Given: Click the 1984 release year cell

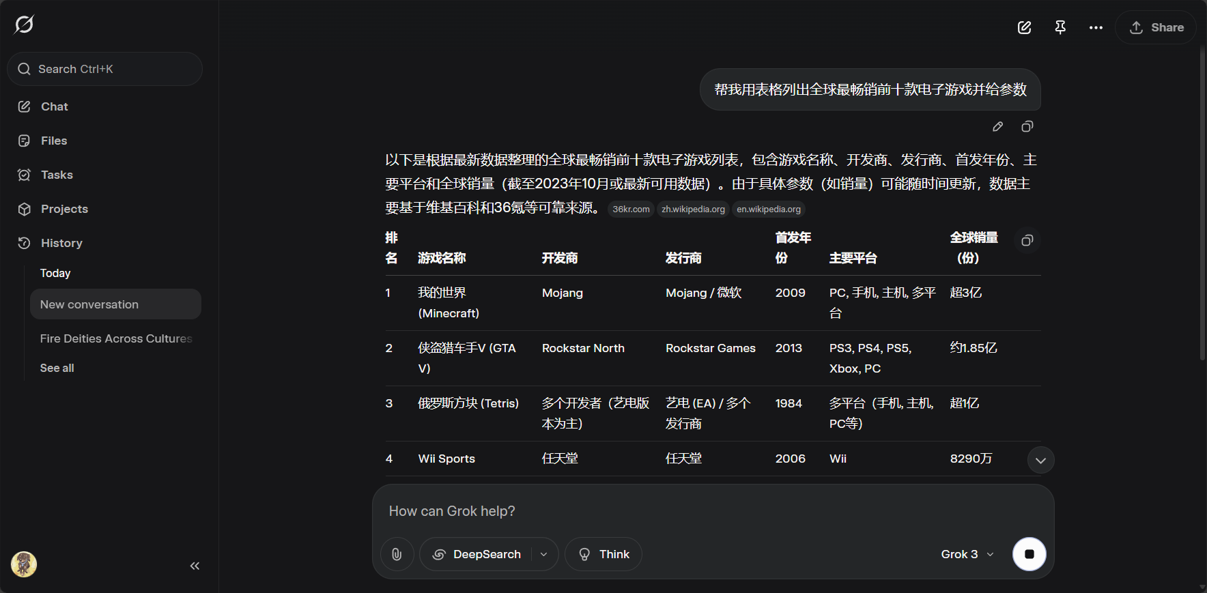Looking at the screenshot, I should (x=789, y=403).
